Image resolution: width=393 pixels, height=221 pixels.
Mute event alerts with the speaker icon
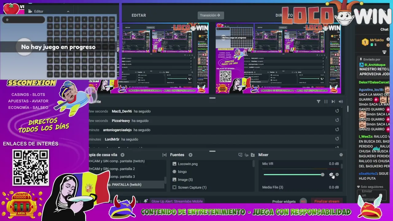coord(341,102)
